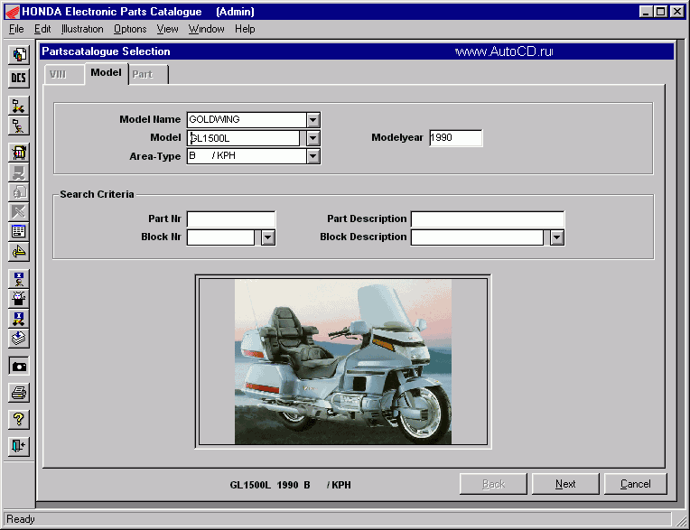Expand the Block Description dropdown arrow
Viewport: 690px width, 530px height.
pyautogui.click(x=557, y=237)
